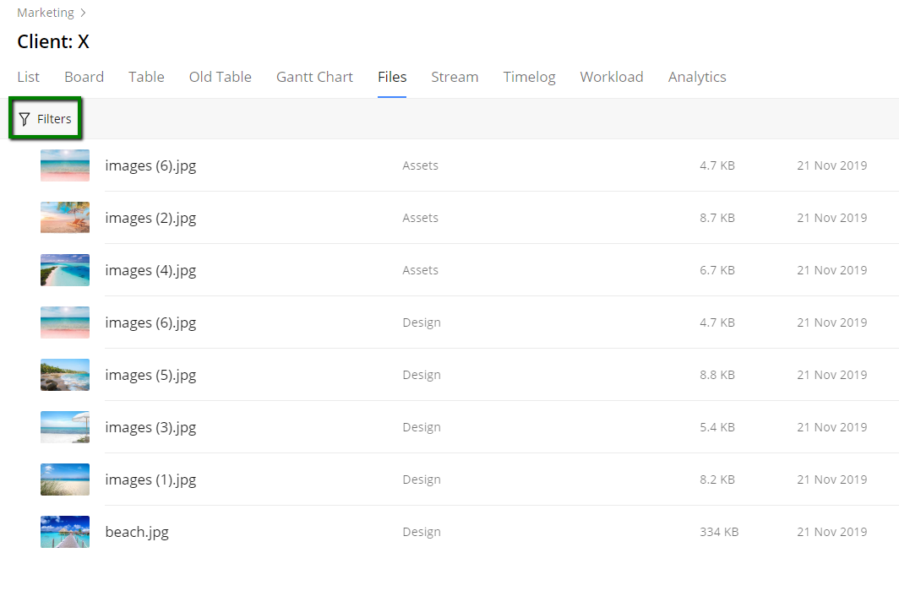899x596 pixels.
Task: Open the Workload tab
Action: pyautogui.click(x=611, y=77)
